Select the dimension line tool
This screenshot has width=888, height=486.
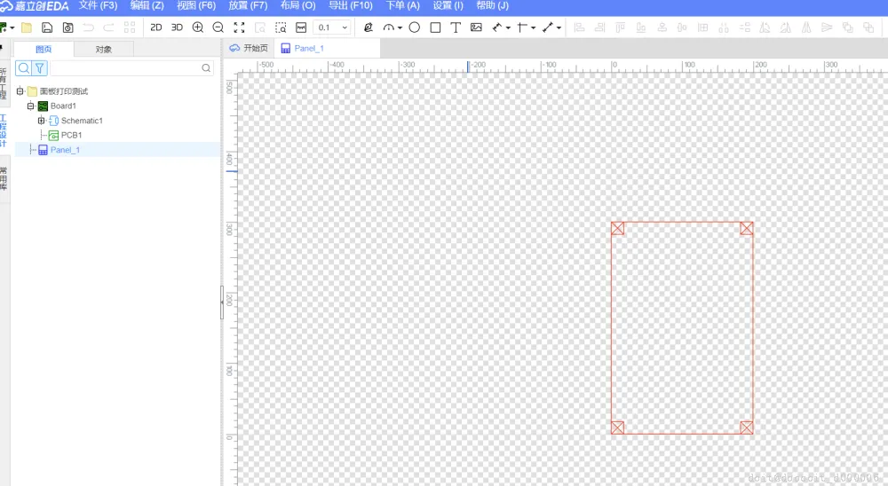(548, 27)
